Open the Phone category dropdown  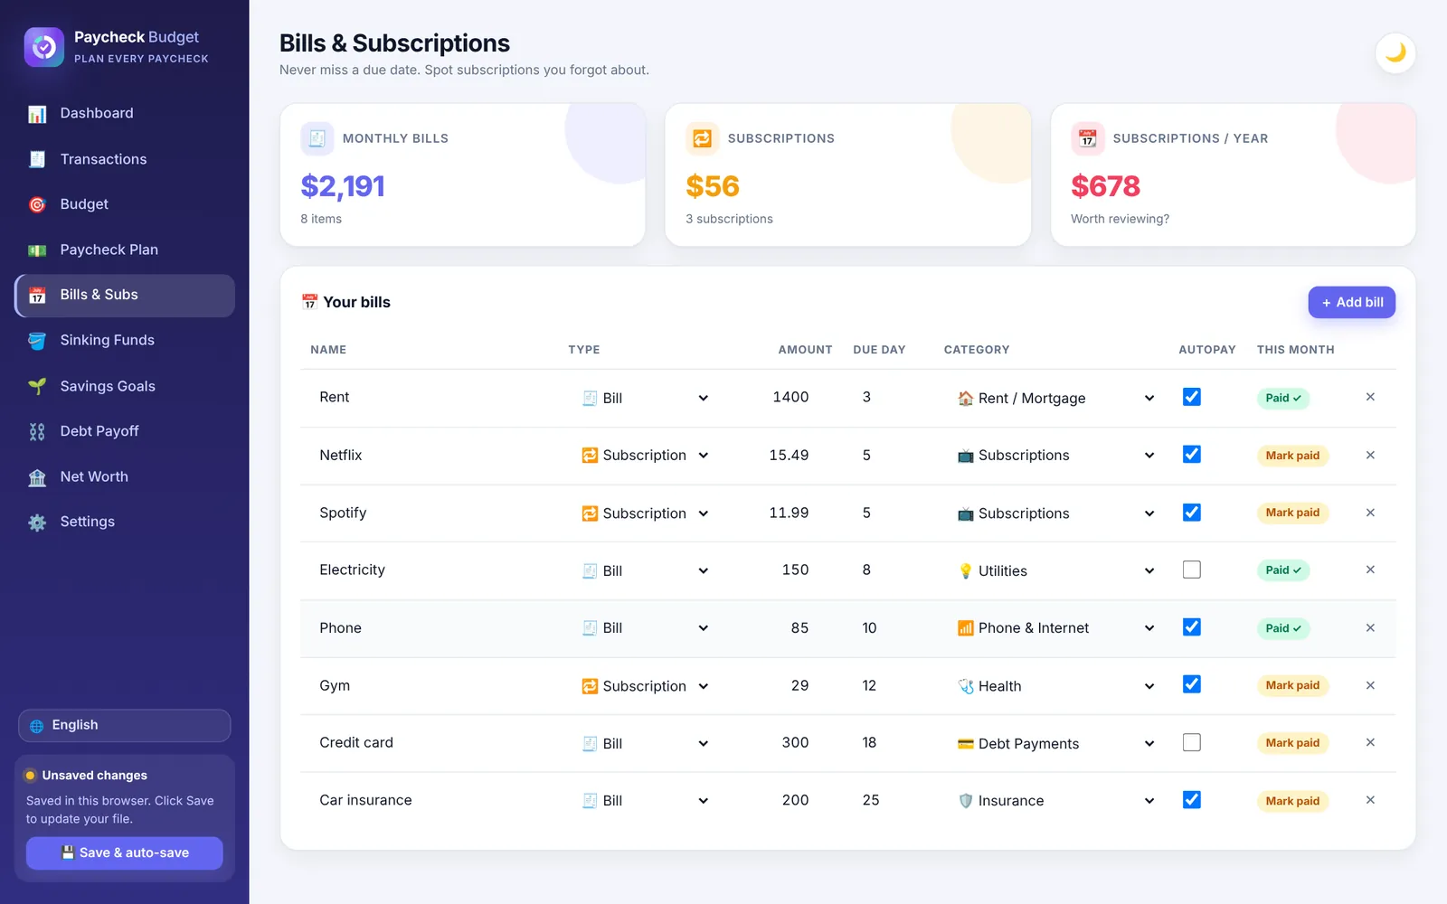pyautogui.click(x=1056, y=628)
